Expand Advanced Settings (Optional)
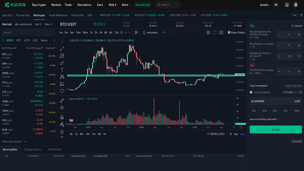The image size is (304, 171). (x=264, y=119)
